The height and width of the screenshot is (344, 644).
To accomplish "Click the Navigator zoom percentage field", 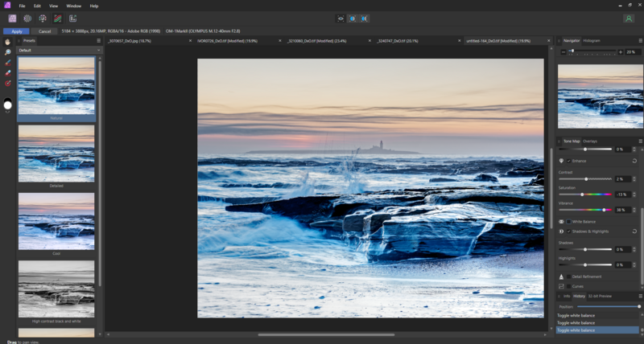I will [633, 52].
